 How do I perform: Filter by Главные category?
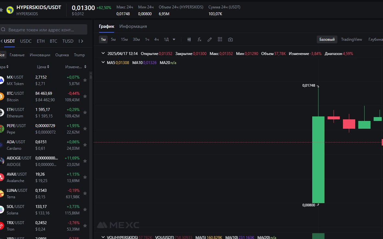coord(17,55)
